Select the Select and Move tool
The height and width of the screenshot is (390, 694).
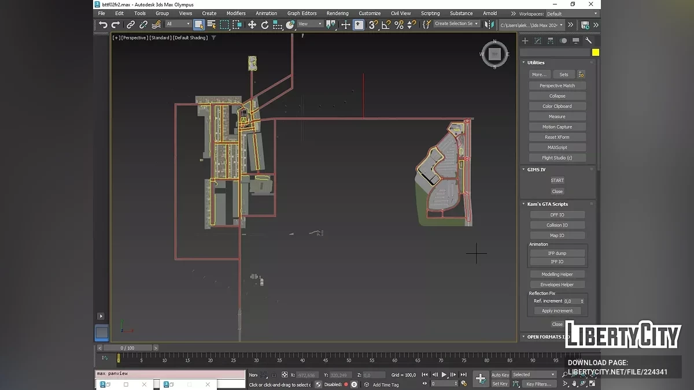click(x=252, y=24)
